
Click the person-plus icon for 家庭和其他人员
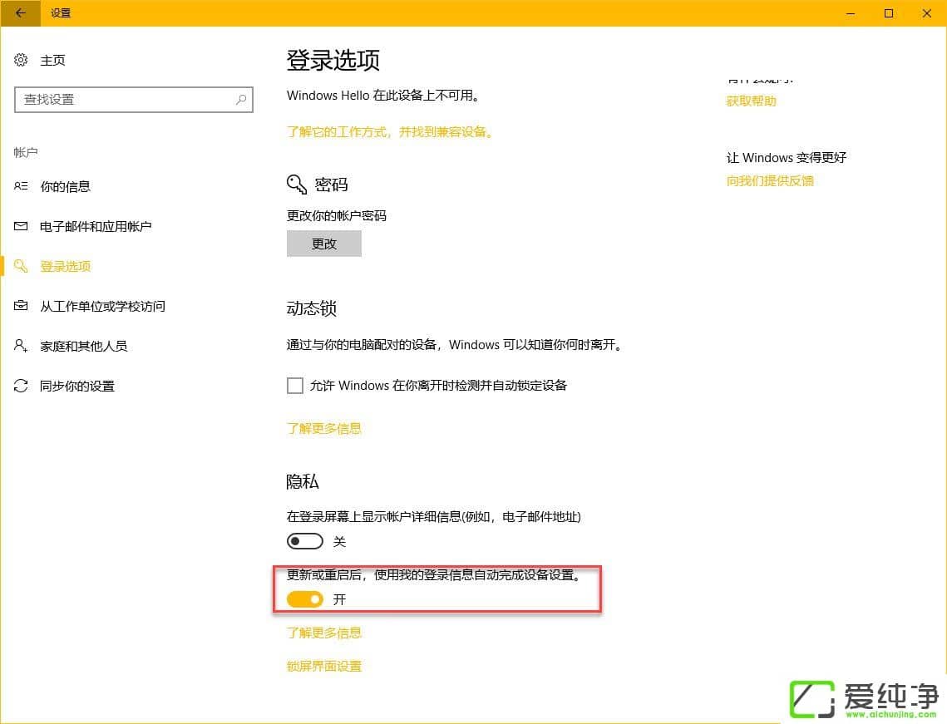(x=21, y=346)
